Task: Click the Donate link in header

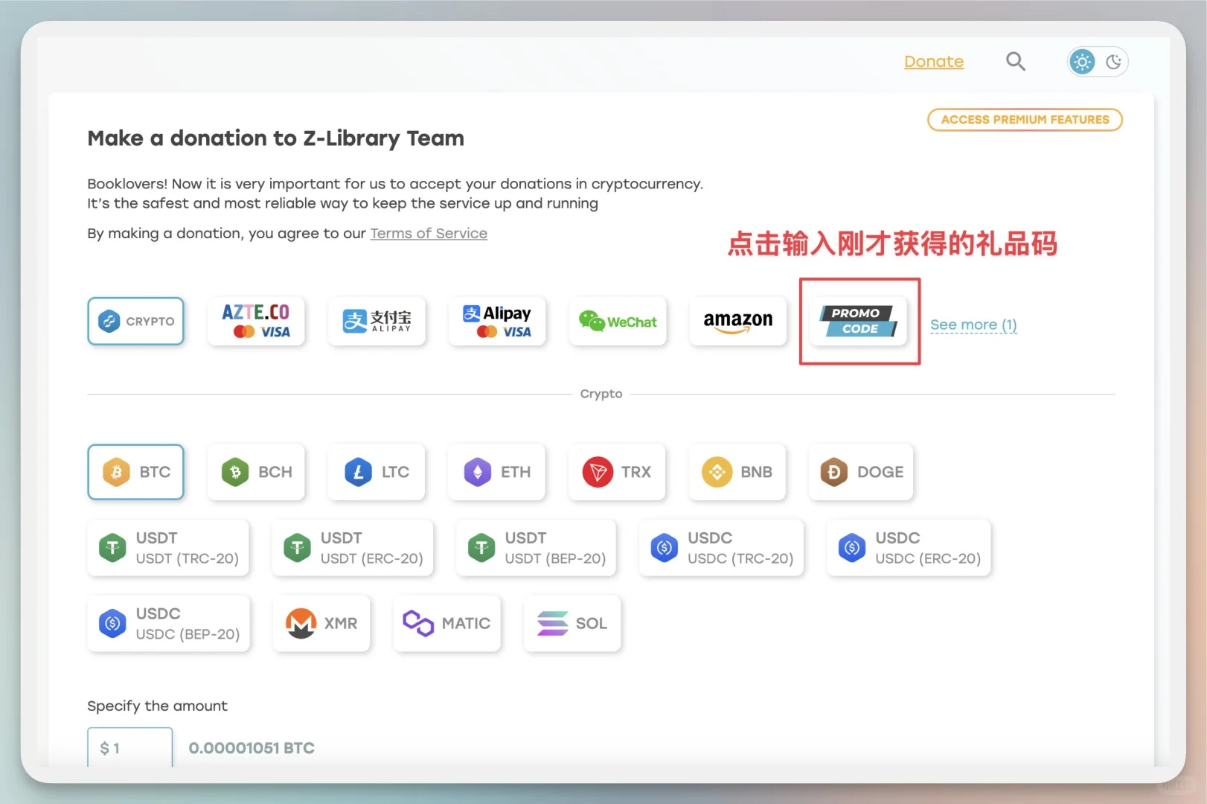Action: [934, 62]
